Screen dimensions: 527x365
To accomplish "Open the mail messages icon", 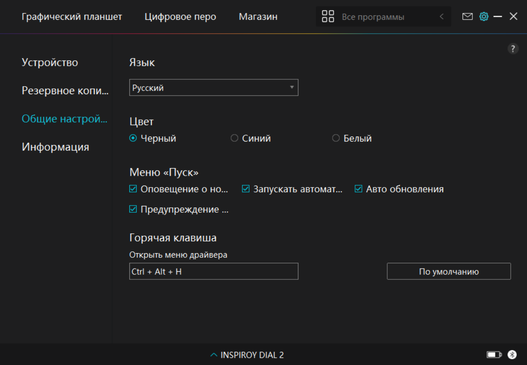I will pos(467,17).
